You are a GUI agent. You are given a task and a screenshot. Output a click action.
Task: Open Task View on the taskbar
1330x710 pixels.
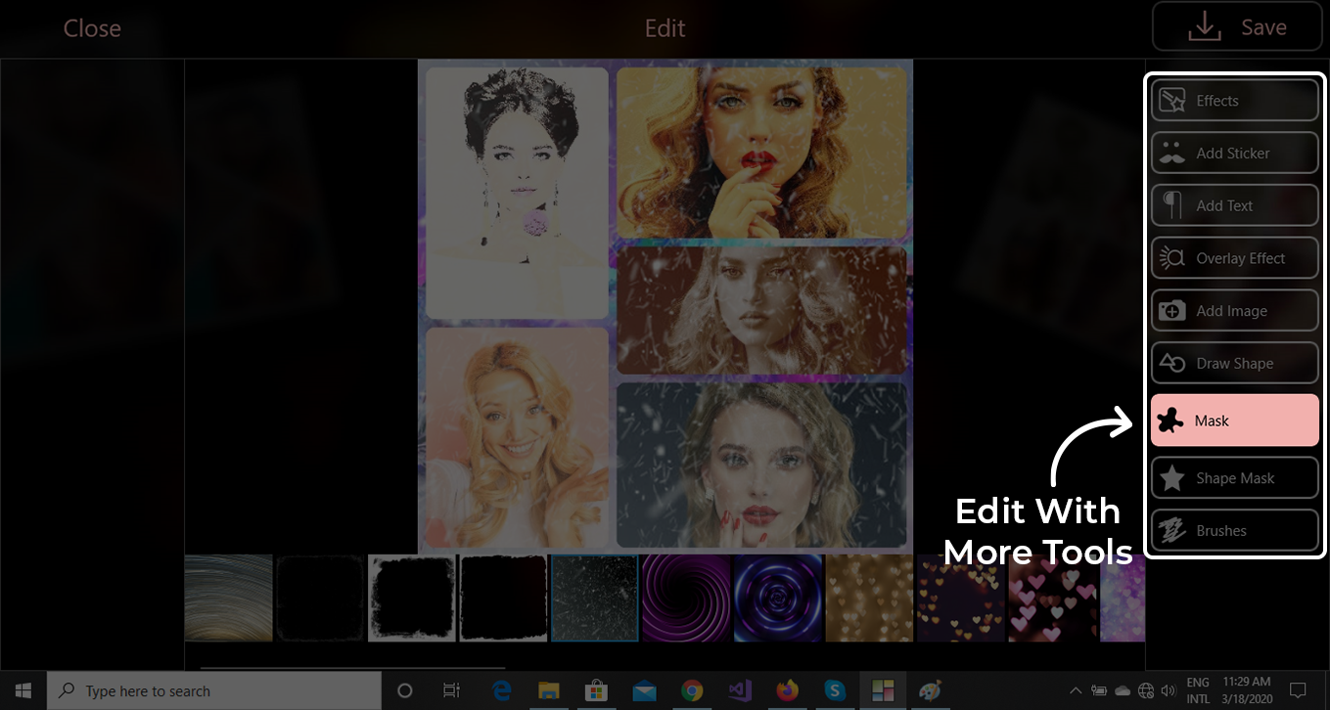[x=451, y=690]
